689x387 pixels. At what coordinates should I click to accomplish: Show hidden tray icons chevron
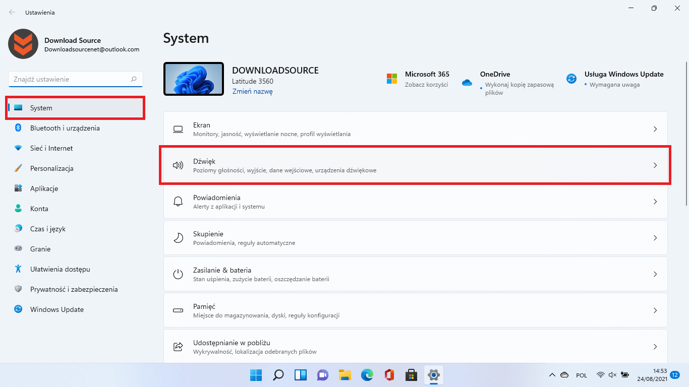[x=552, y=375]
